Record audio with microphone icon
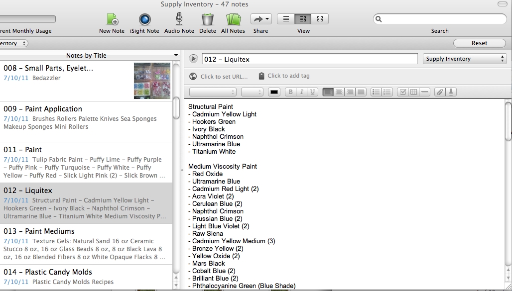512x291 pixels. click(451, 92)
